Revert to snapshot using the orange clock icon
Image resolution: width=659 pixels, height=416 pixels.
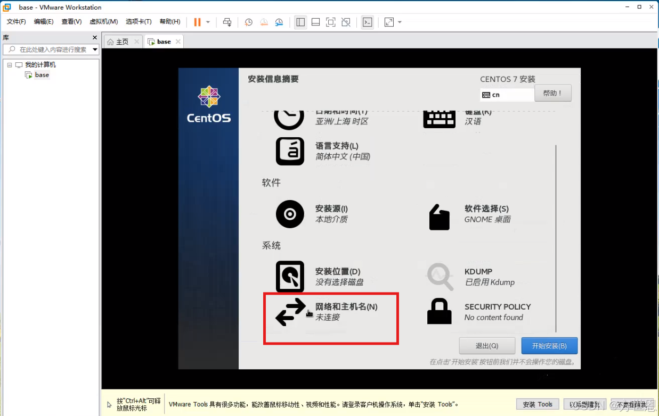(x=264, y=22)
